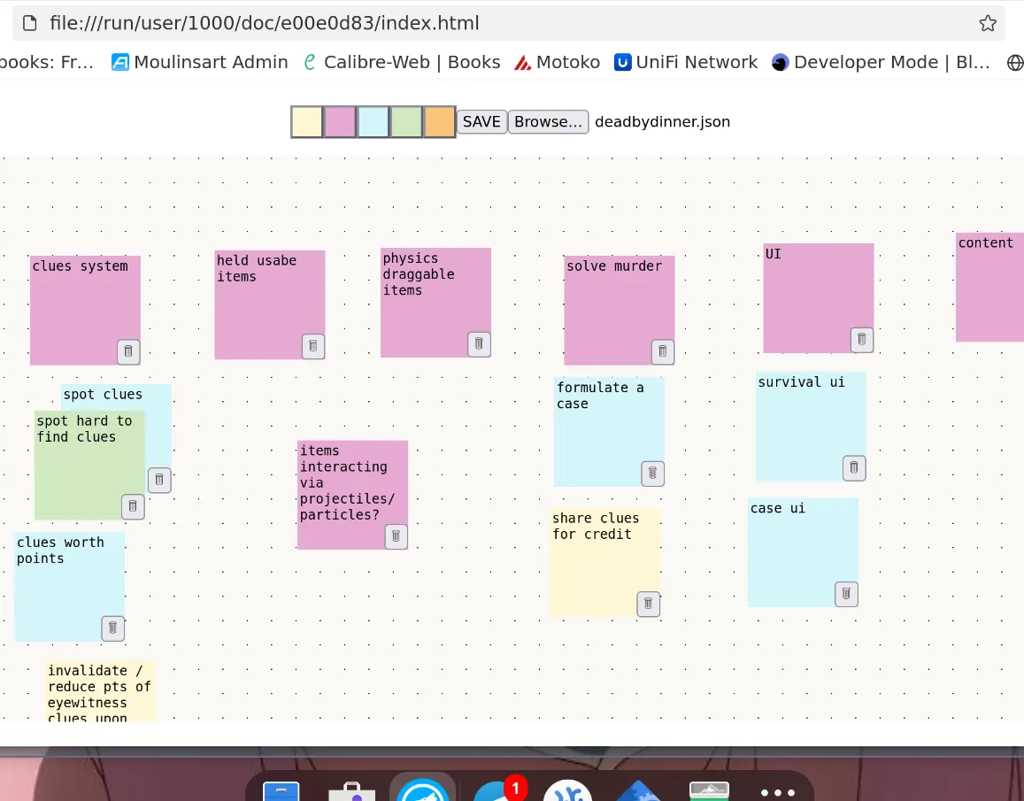Click the SAVE button
The width and height of the screenshot is (1024, 801).
481,122
